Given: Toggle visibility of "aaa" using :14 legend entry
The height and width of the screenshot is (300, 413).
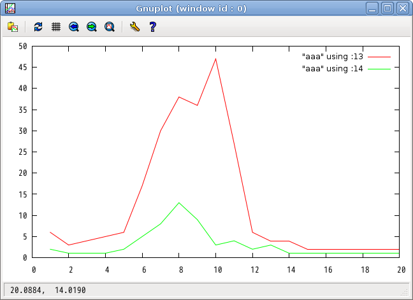Looking at the screenshot, I should [332, 68].
